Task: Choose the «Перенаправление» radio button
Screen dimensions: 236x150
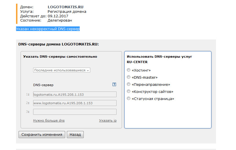Action: point(129,84)
